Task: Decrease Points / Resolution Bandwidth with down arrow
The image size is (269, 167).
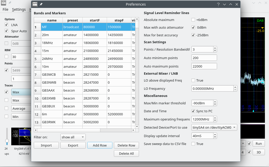Action: click(x=215, y=51)
